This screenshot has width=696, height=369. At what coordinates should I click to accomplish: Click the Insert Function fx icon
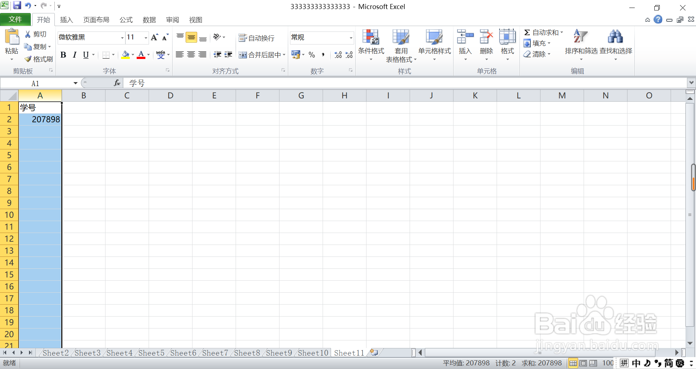117,83
